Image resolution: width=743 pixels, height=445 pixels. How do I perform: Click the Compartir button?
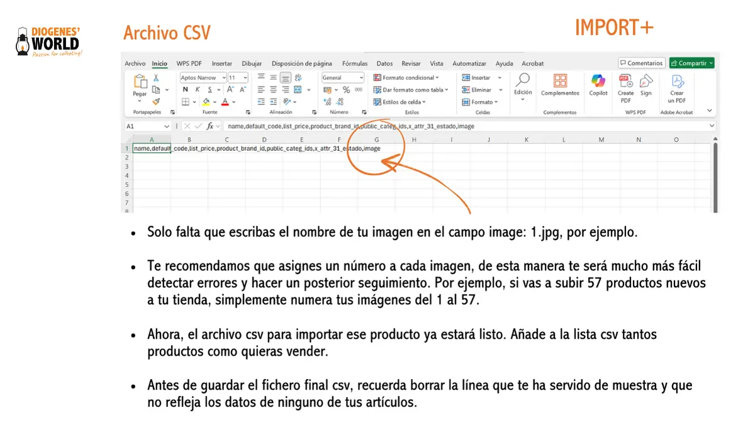(x=691, y=63)
